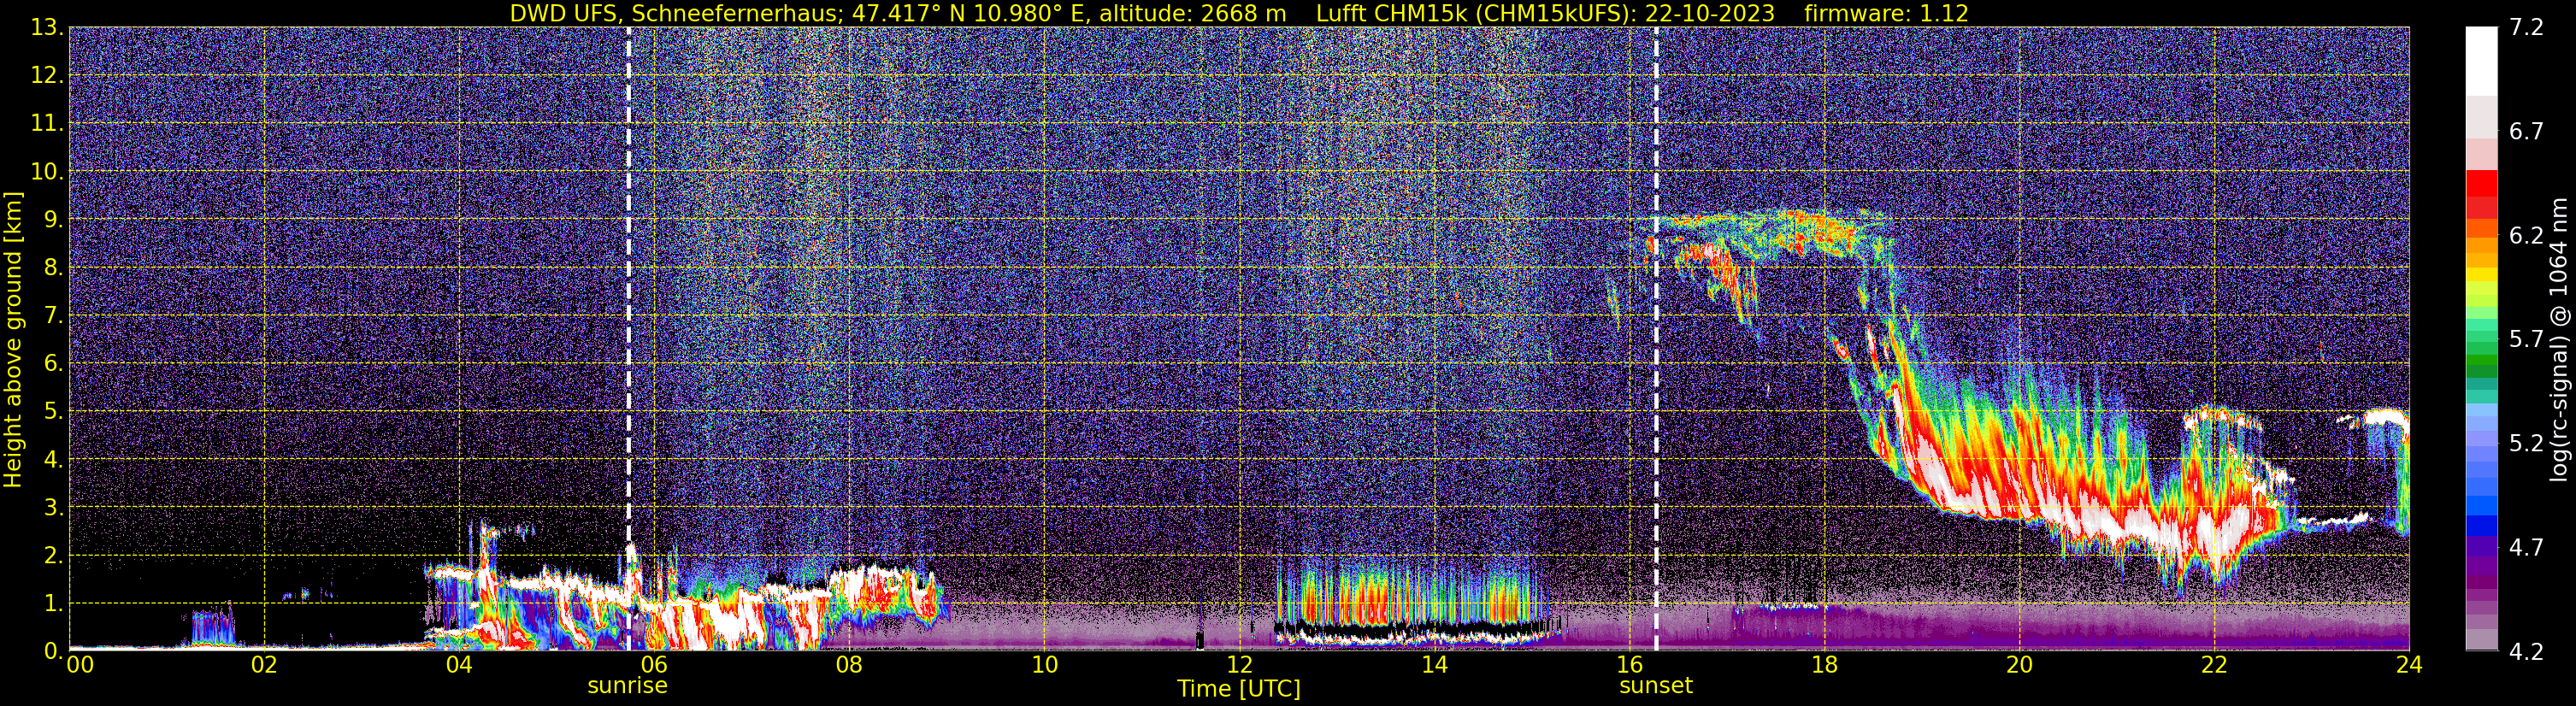Screen dimensions: 2576x706
Task: Click the 9. height tick label
Action: pyautogui.click(x=52, y=220)
